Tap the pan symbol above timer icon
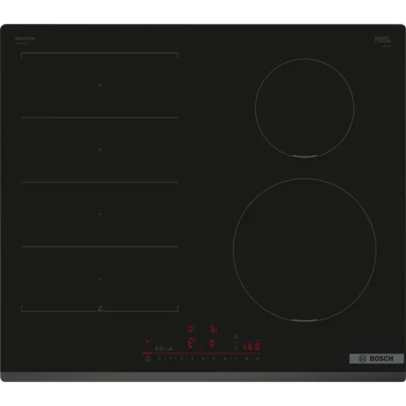Viewport: 406px width, 406px height. point(236,337)
